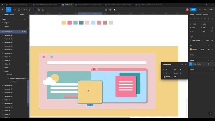Select the Group 2 layer
Image resolution: width=215 pixels, height=121 pixels.
(7, 71)
